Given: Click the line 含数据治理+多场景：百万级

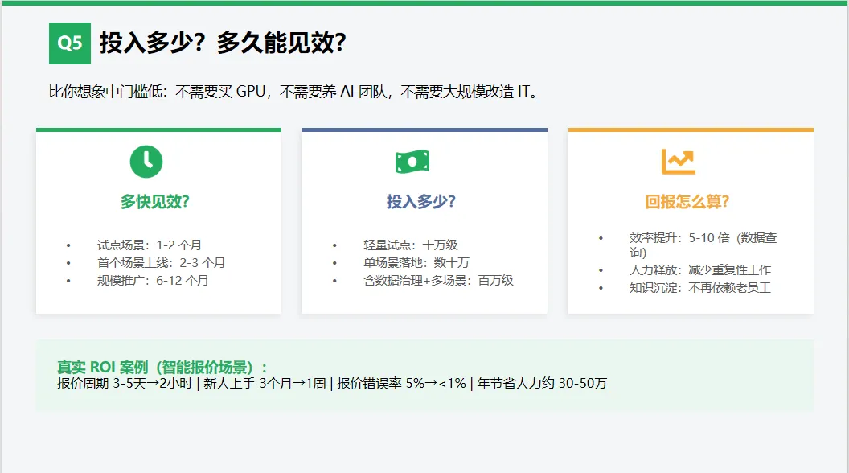Looking at the screenshot, I should pos(439,281).
